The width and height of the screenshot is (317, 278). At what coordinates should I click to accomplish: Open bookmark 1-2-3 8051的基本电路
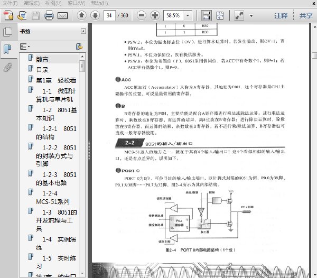click(56, 179)
